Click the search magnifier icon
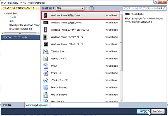This screenshot has height=116, width=168. tap(164, 8)
